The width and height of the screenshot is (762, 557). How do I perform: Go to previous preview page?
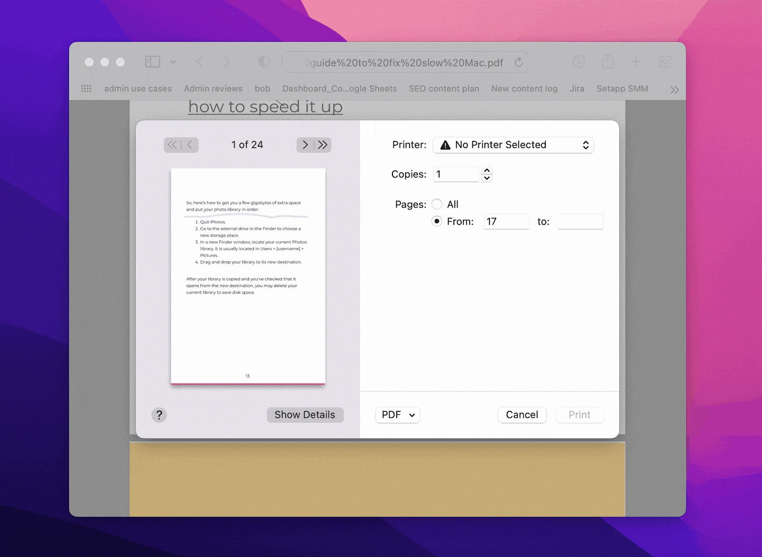[x=190, y=145]
